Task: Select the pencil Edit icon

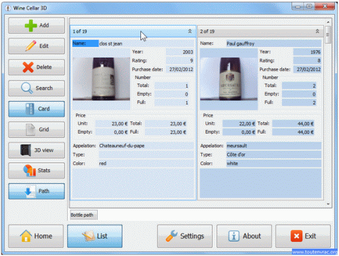Action: click(31, 45)
